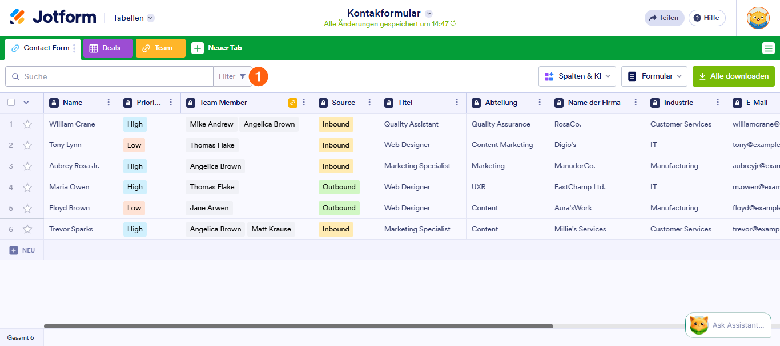Open the user avatar menu
The width and height of the screenshot is (780, 346).
point(758,18)
